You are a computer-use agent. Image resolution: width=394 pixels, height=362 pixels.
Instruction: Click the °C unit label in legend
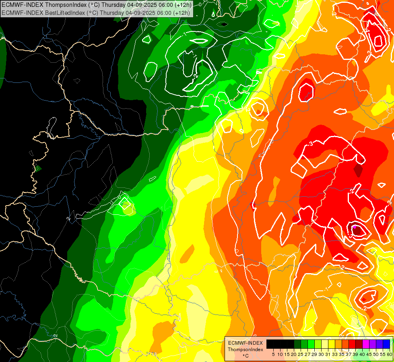(x=246, y=356)
